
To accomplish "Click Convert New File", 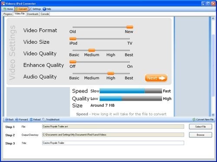I will [203, 120].
